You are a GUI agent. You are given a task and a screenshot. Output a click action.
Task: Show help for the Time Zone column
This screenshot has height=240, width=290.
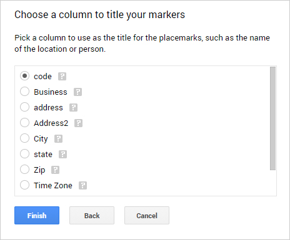pyautogui.click(x=82, y=186)
